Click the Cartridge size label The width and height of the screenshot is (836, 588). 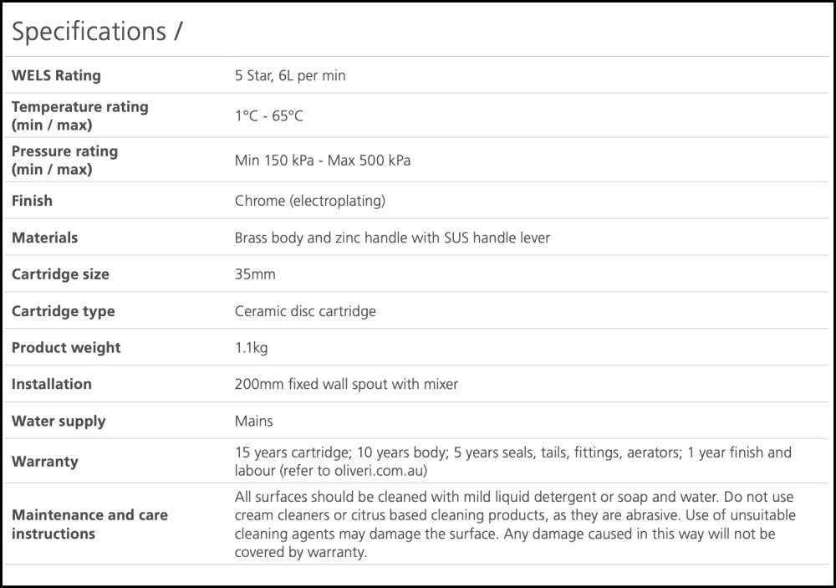point(60,274)
